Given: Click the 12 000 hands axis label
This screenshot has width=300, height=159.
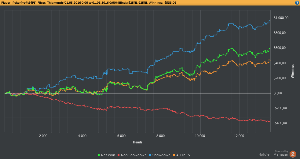Looking at the screenshot, I should 239,136.
